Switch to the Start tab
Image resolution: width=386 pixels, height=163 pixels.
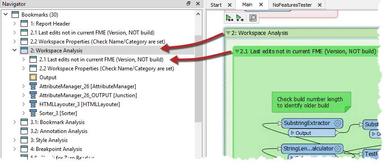tap(216, 5)
